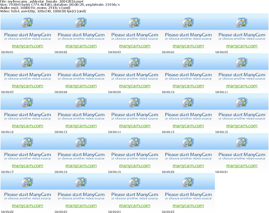Viewport: 269px width, 213px height.
Task: Select the ManyCam icon in frame 00:00:03
Action: pos(134,22)
